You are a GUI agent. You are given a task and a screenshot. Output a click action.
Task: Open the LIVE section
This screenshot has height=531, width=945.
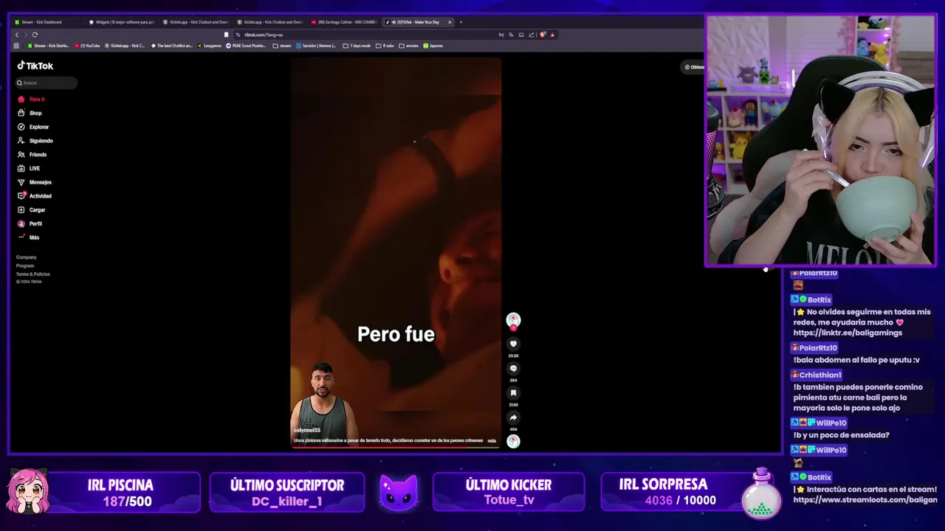(x=29, y=168)
